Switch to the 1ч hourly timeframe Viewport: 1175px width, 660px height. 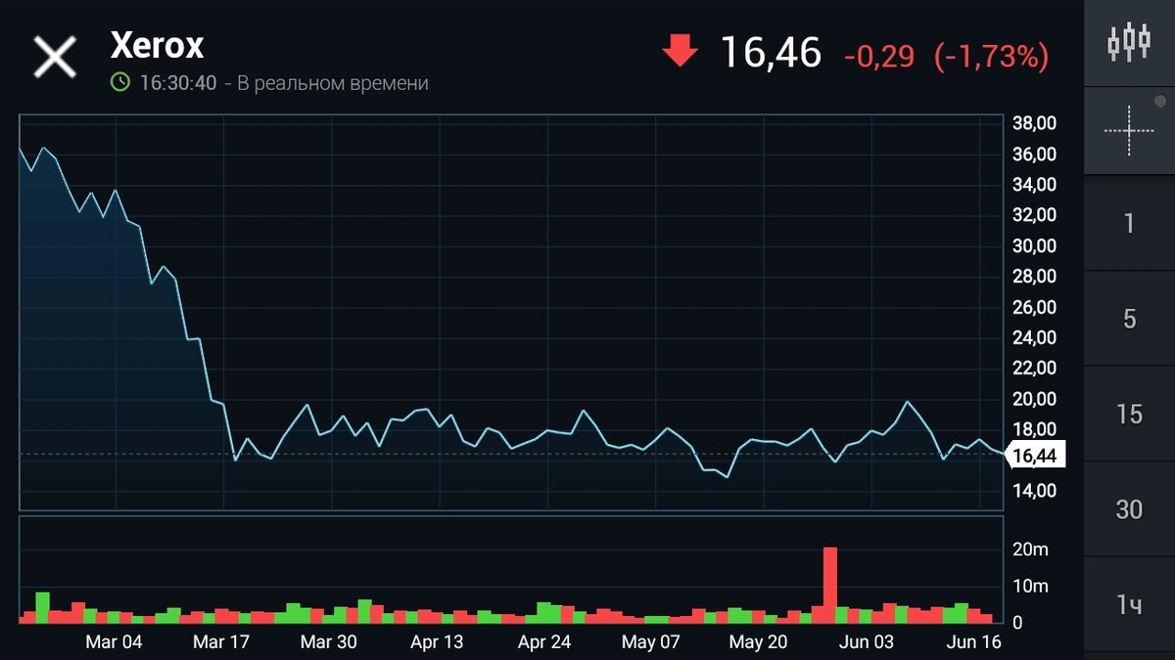pos(1128,604)
